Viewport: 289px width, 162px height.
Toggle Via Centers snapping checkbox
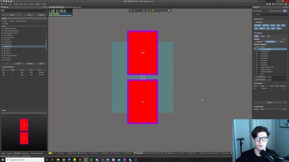click(x=257, y=65)
